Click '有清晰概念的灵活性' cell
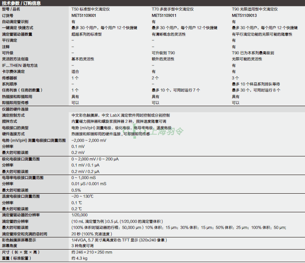The height and width of the screenshot is (263, 305). click(169, 34)
